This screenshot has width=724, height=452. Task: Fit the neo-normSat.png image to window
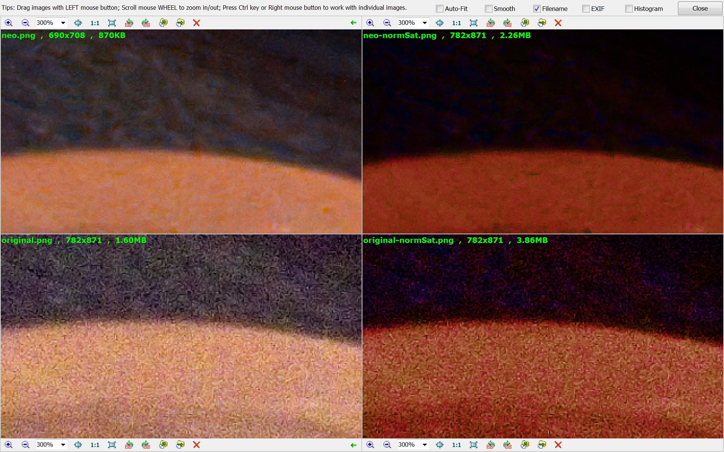click(x=474, y=23)
